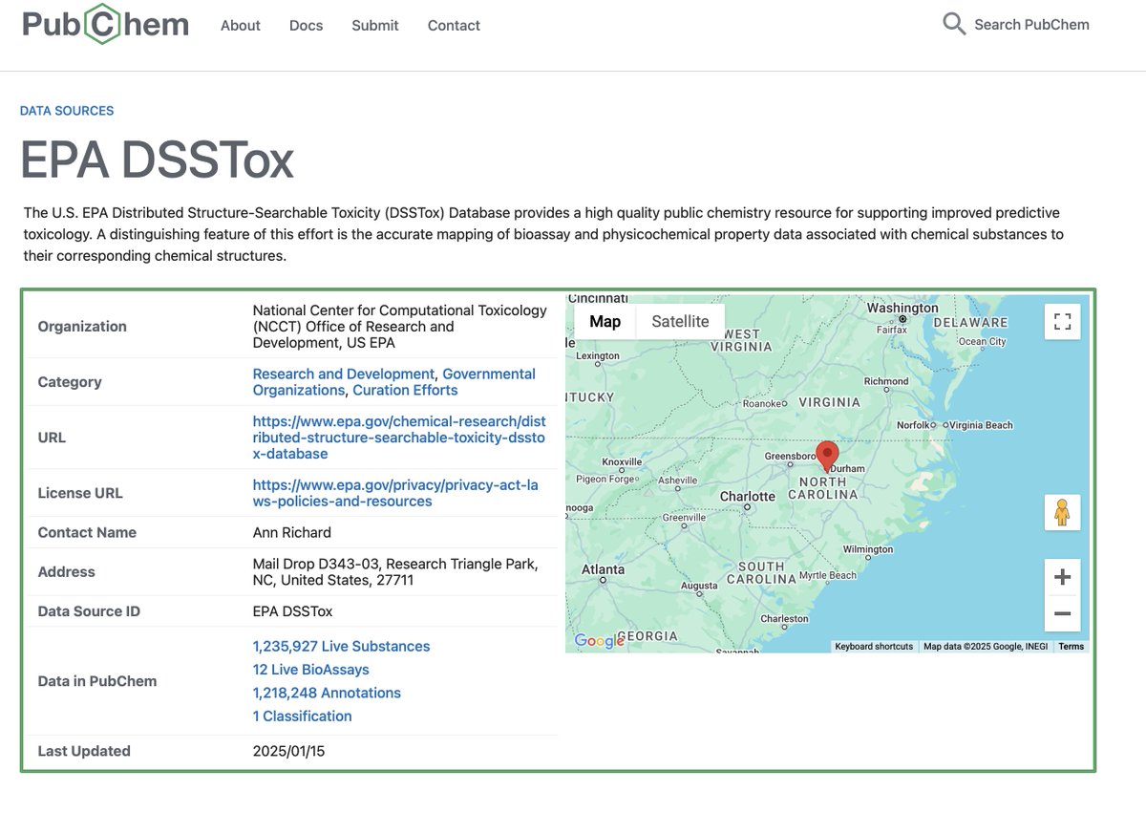Image resolution: width=1146 pixels, height=834 pixels.
Task: Switch map to Satellite view
Action: coord(680,321)
